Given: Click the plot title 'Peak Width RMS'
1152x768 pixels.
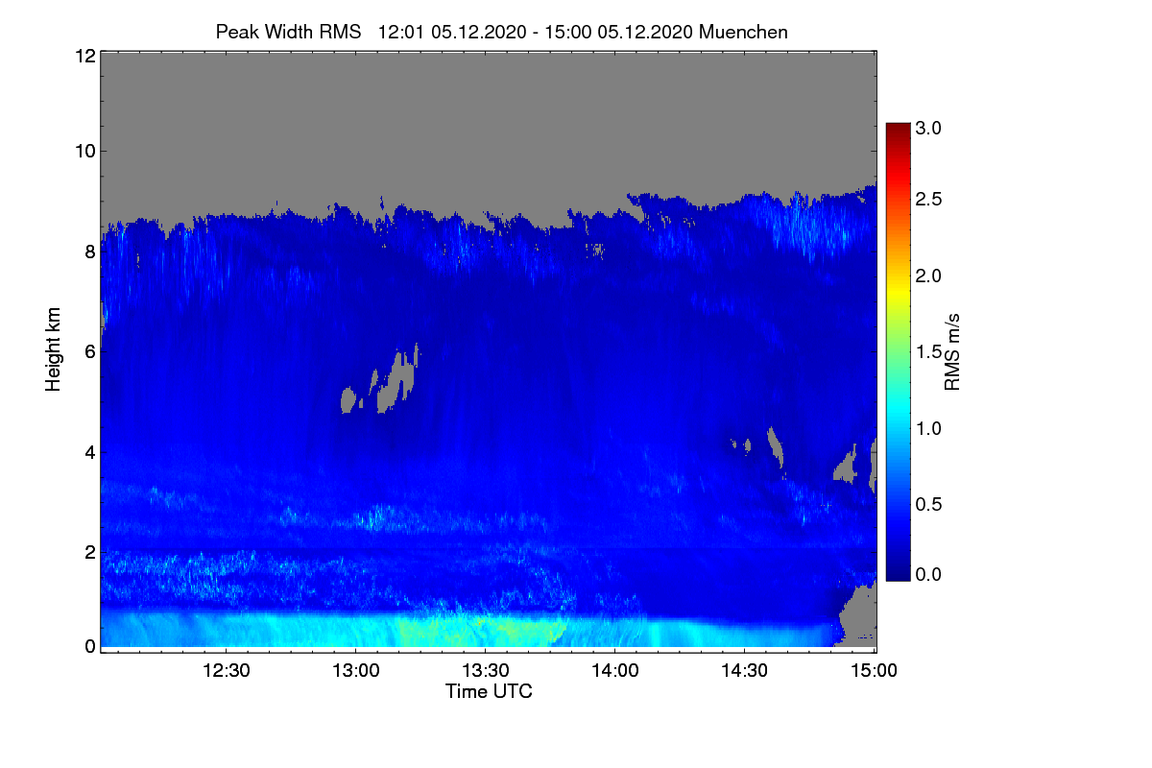Looking at the screenshot, I should (x=289, y=32).
